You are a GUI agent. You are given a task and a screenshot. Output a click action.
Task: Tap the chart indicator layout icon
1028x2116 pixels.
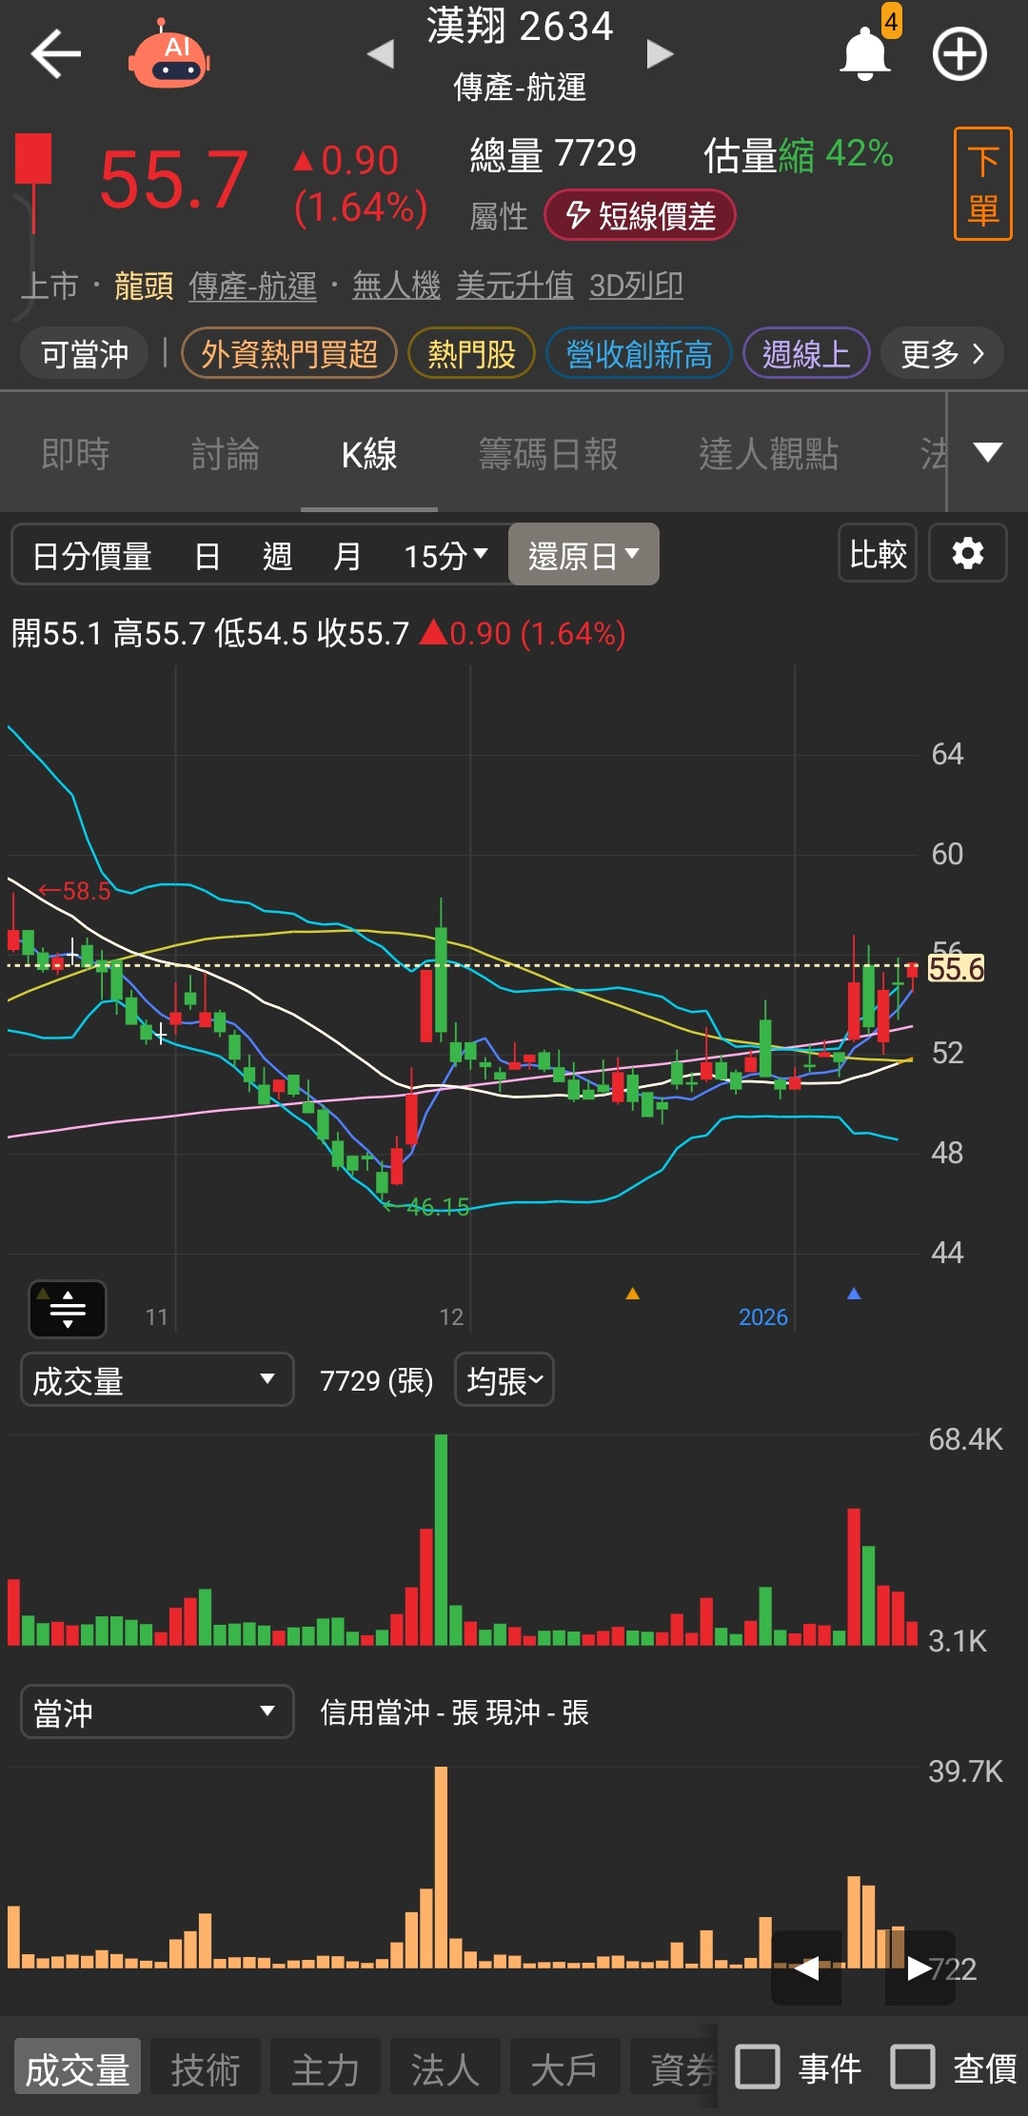pyautogui.click(x=68, y=1310)
